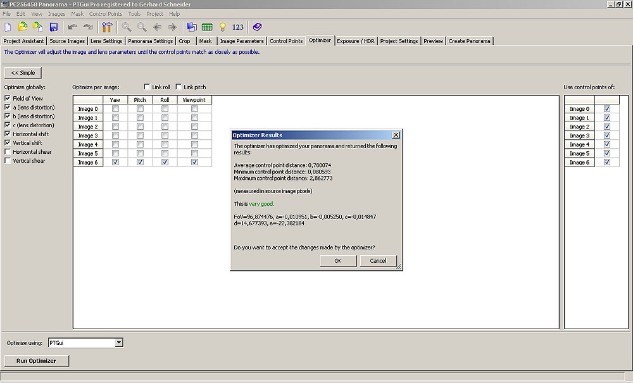
Task: Accept optimizer results with OK
Action: (x=338, y=261)
